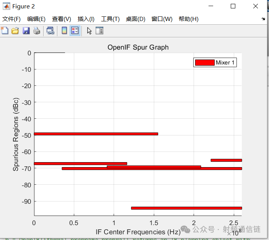Dock the figure using the arrow icon

click(263, 19)
